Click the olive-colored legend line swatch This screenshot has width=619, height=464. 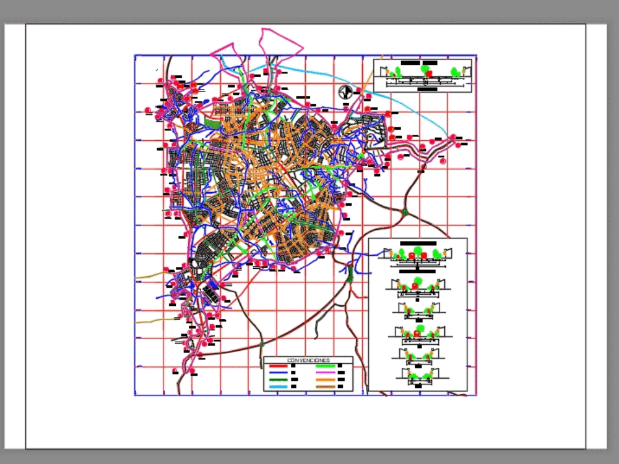click(325, 387)
